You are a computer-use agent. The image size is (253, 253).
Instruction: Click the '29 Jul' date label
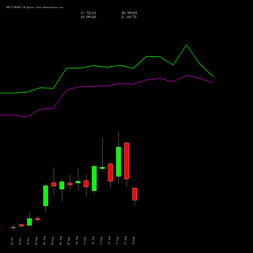click(x=20, y=241)
